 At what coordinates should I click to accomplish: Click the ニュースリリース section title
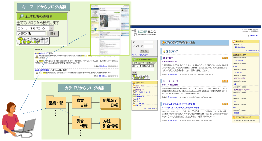pyautogui.click(x=170, y=81)
